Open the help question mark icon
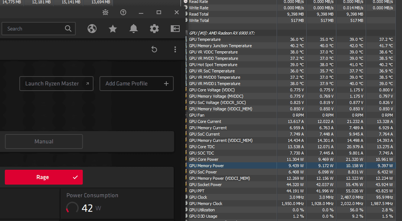This screenshot has height=221, width=402. pos(123,12)
